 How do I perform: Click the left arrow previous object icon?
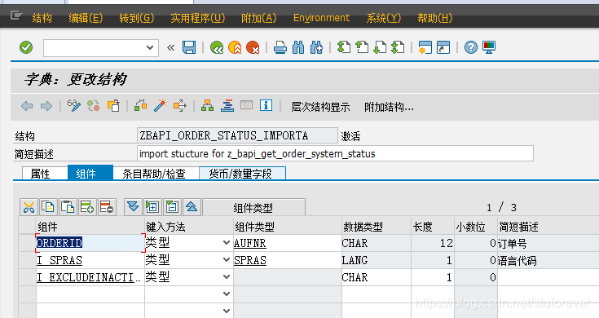[27, 106]
